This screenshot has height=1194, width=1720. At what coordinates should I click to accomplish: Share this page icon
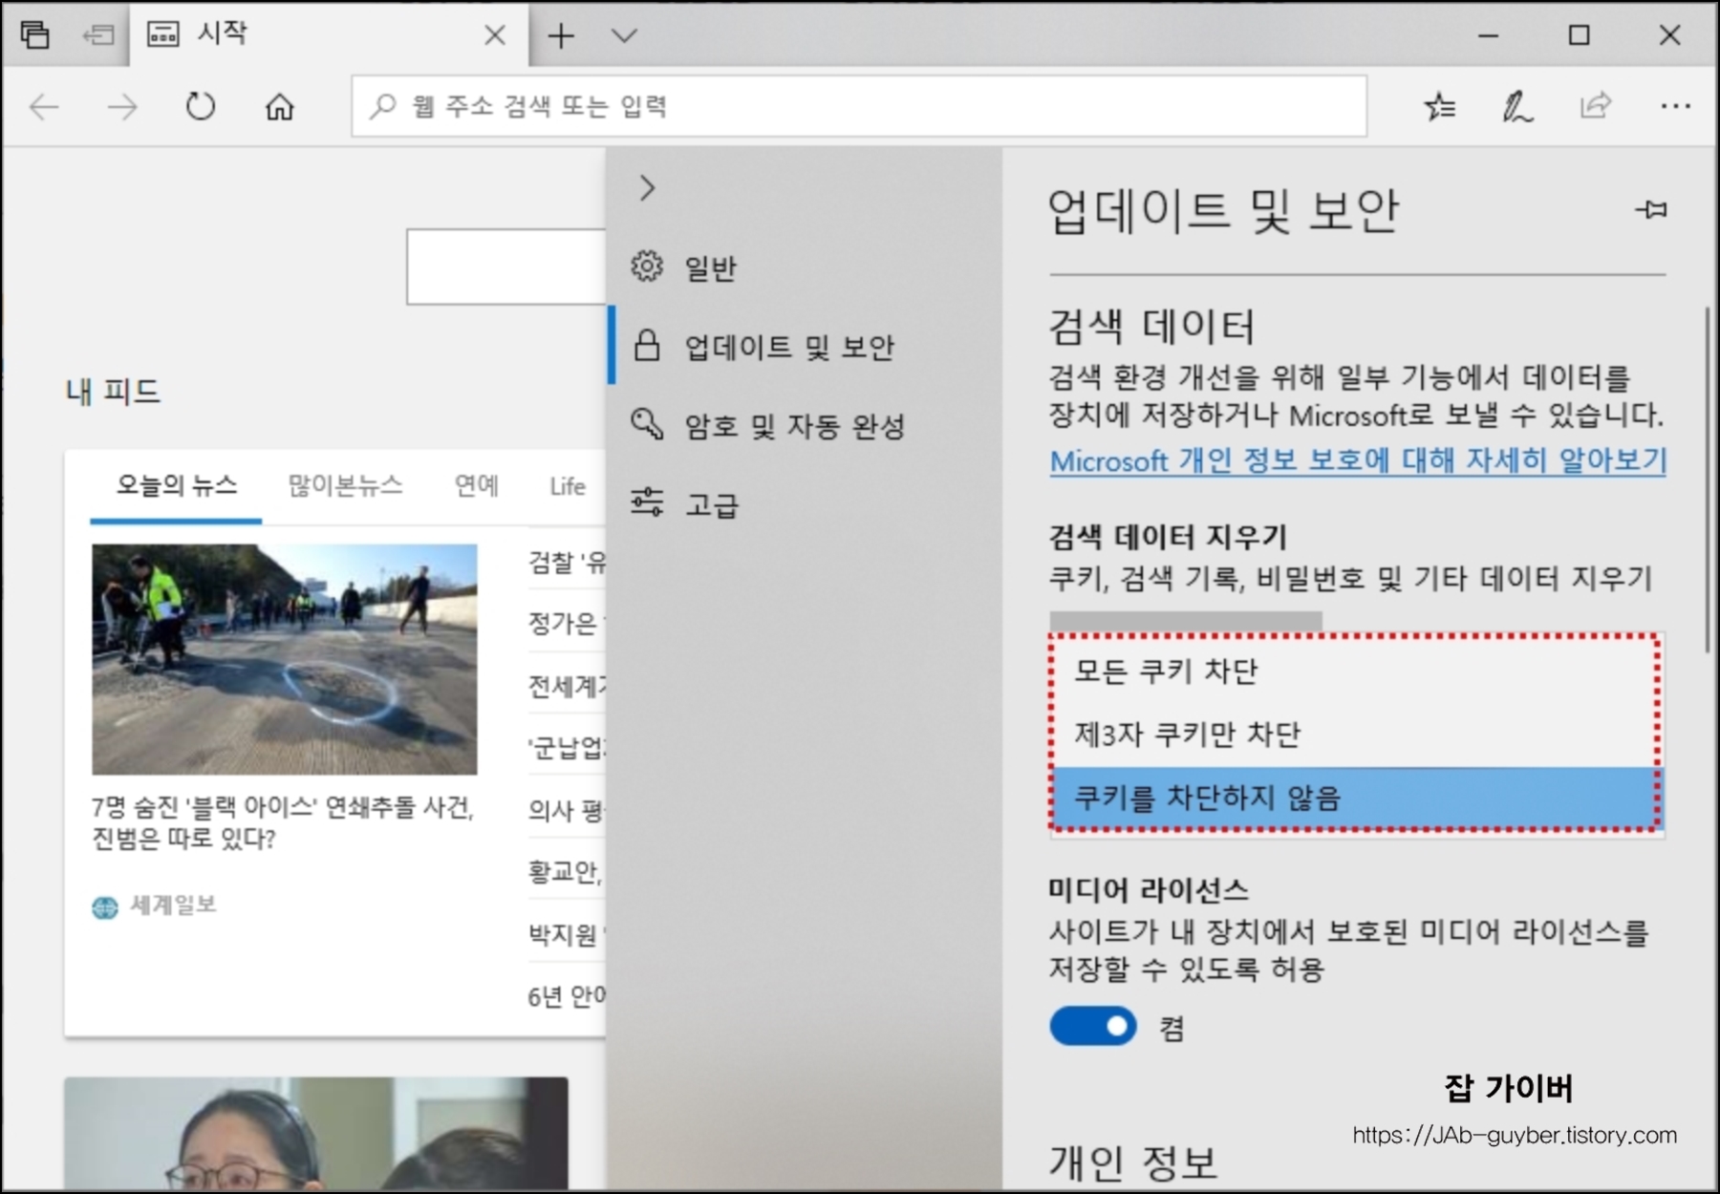pos(1595,106)
